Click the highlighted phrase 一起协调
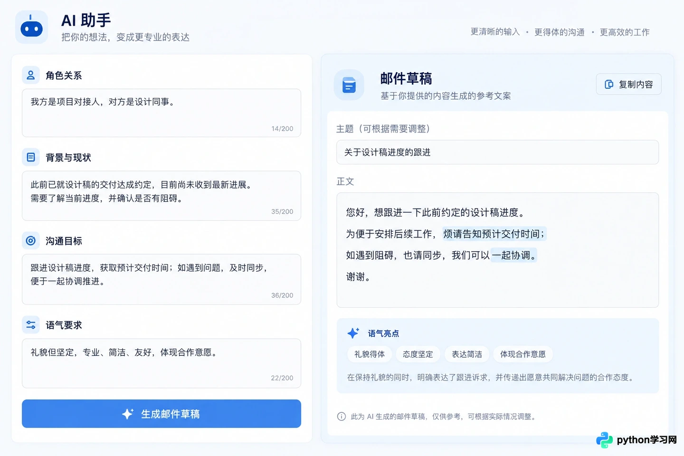The width and height of the screenshot is (684, 456). 513,255
